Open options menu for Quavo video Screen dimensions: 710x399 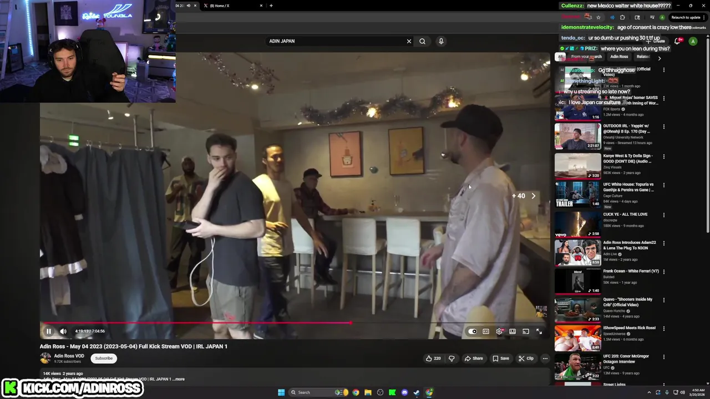(x=663, y=300)
